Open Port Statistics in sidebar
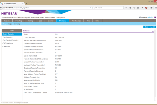157x105 pixels. click(x=8, y=37)
